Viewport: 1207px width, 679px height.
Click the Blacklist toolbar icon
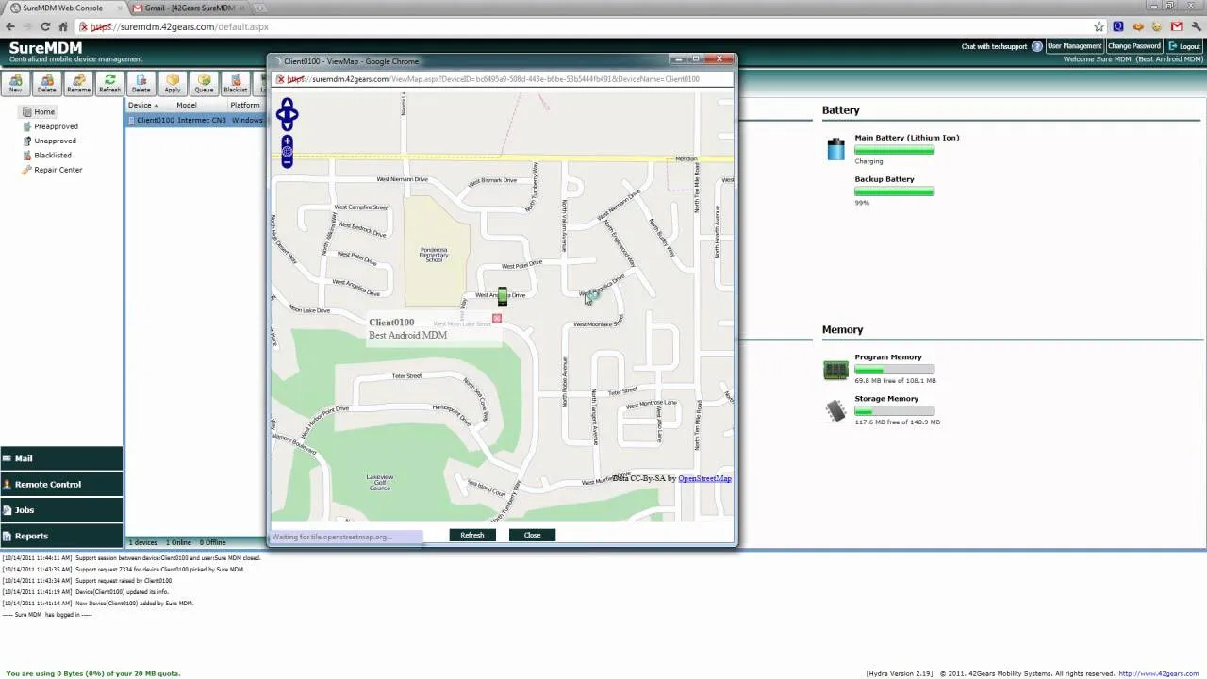[x=235, y=83]
